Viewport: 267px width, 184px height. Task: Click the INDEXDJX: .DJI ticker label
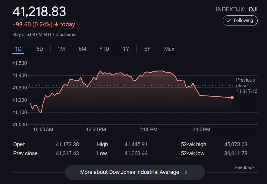pos(237,9)
